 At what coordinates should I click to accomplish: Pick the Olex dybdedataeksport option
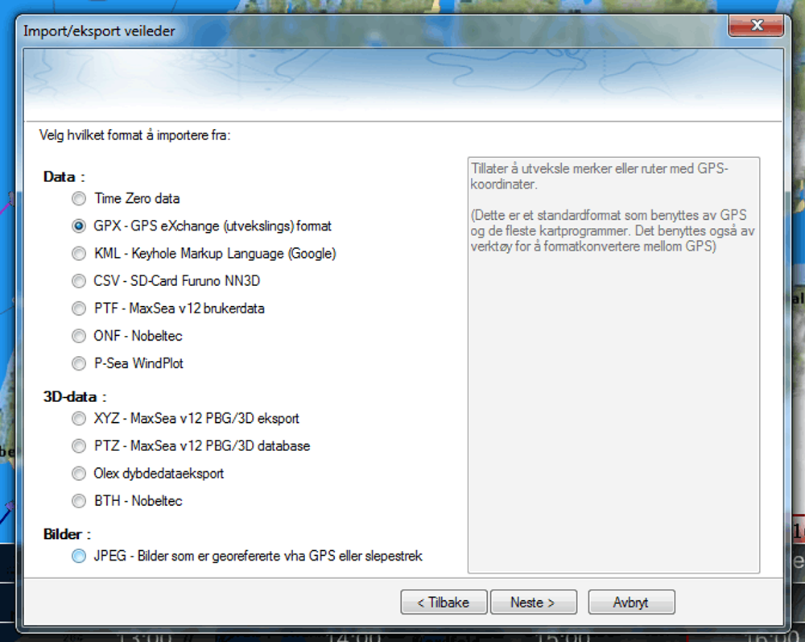[79, 474]
